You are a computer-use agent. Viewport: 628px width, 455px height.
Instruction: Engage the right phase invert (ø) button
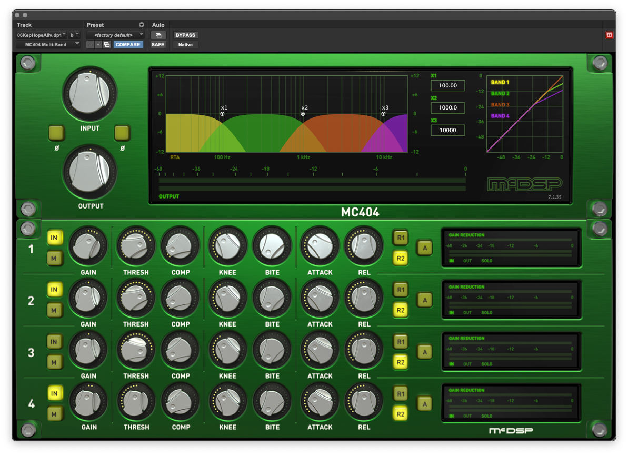coord(122,134)
